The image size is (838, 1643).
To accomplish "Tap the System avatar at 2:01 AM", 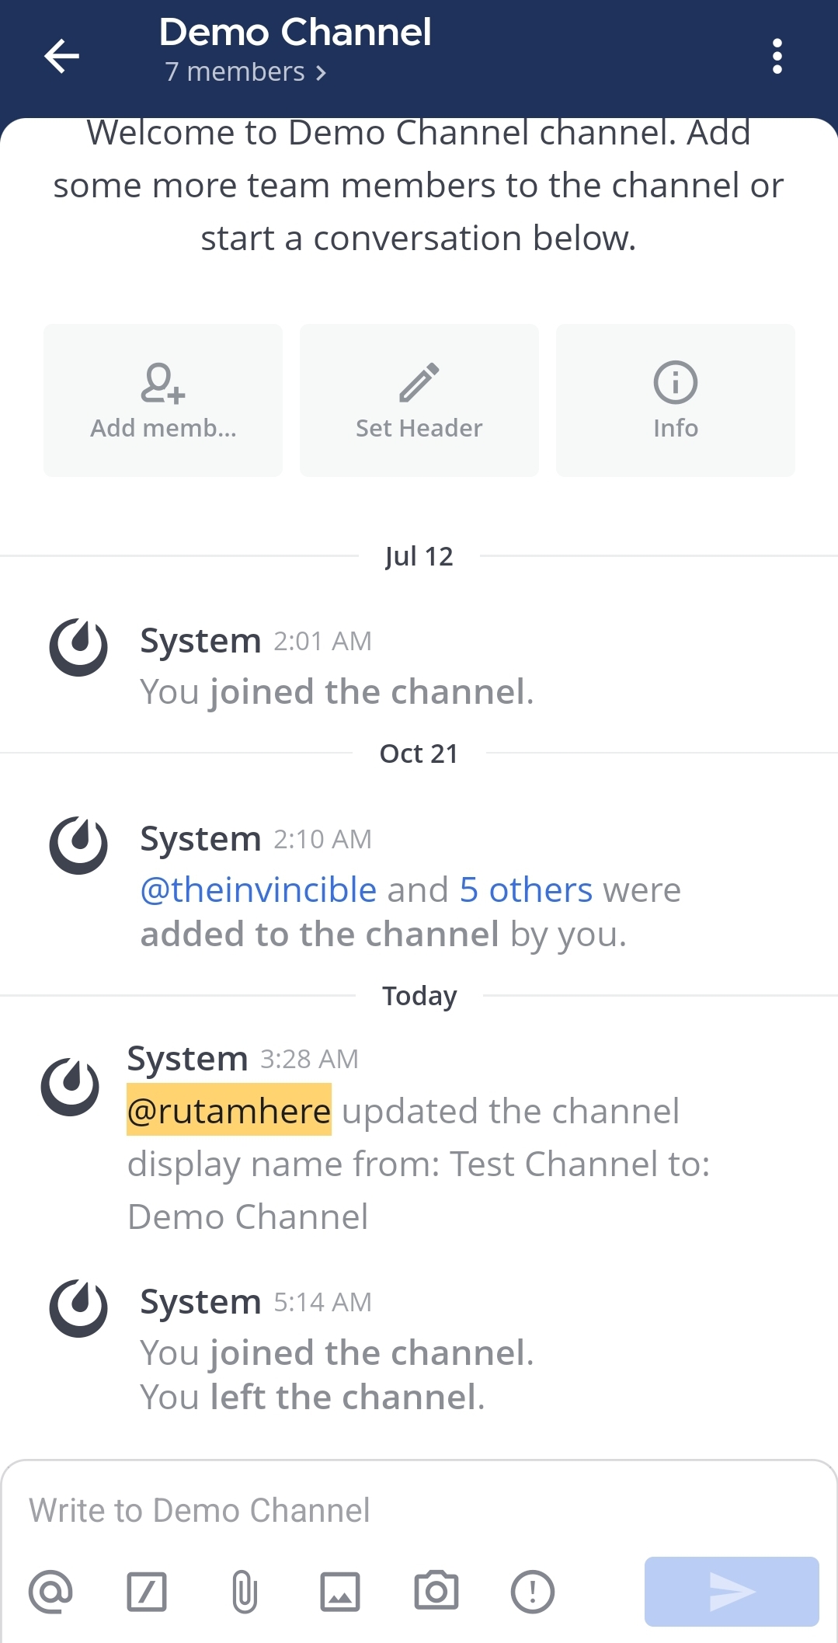I will (78, 647).
